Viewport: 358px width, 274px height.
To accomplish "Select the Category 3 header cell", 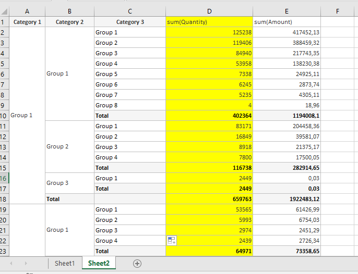I will point(129,22).
